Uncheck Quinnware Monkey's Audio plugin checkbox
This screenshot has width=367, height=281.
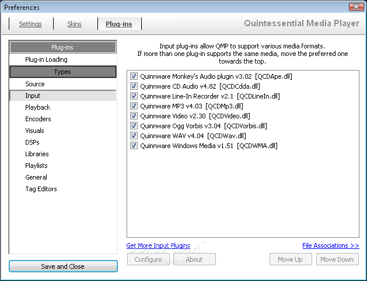point(134,76)
